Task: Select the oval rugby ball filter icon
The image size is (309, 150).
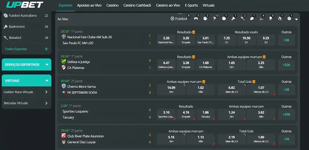Action: tap(252, 18)
